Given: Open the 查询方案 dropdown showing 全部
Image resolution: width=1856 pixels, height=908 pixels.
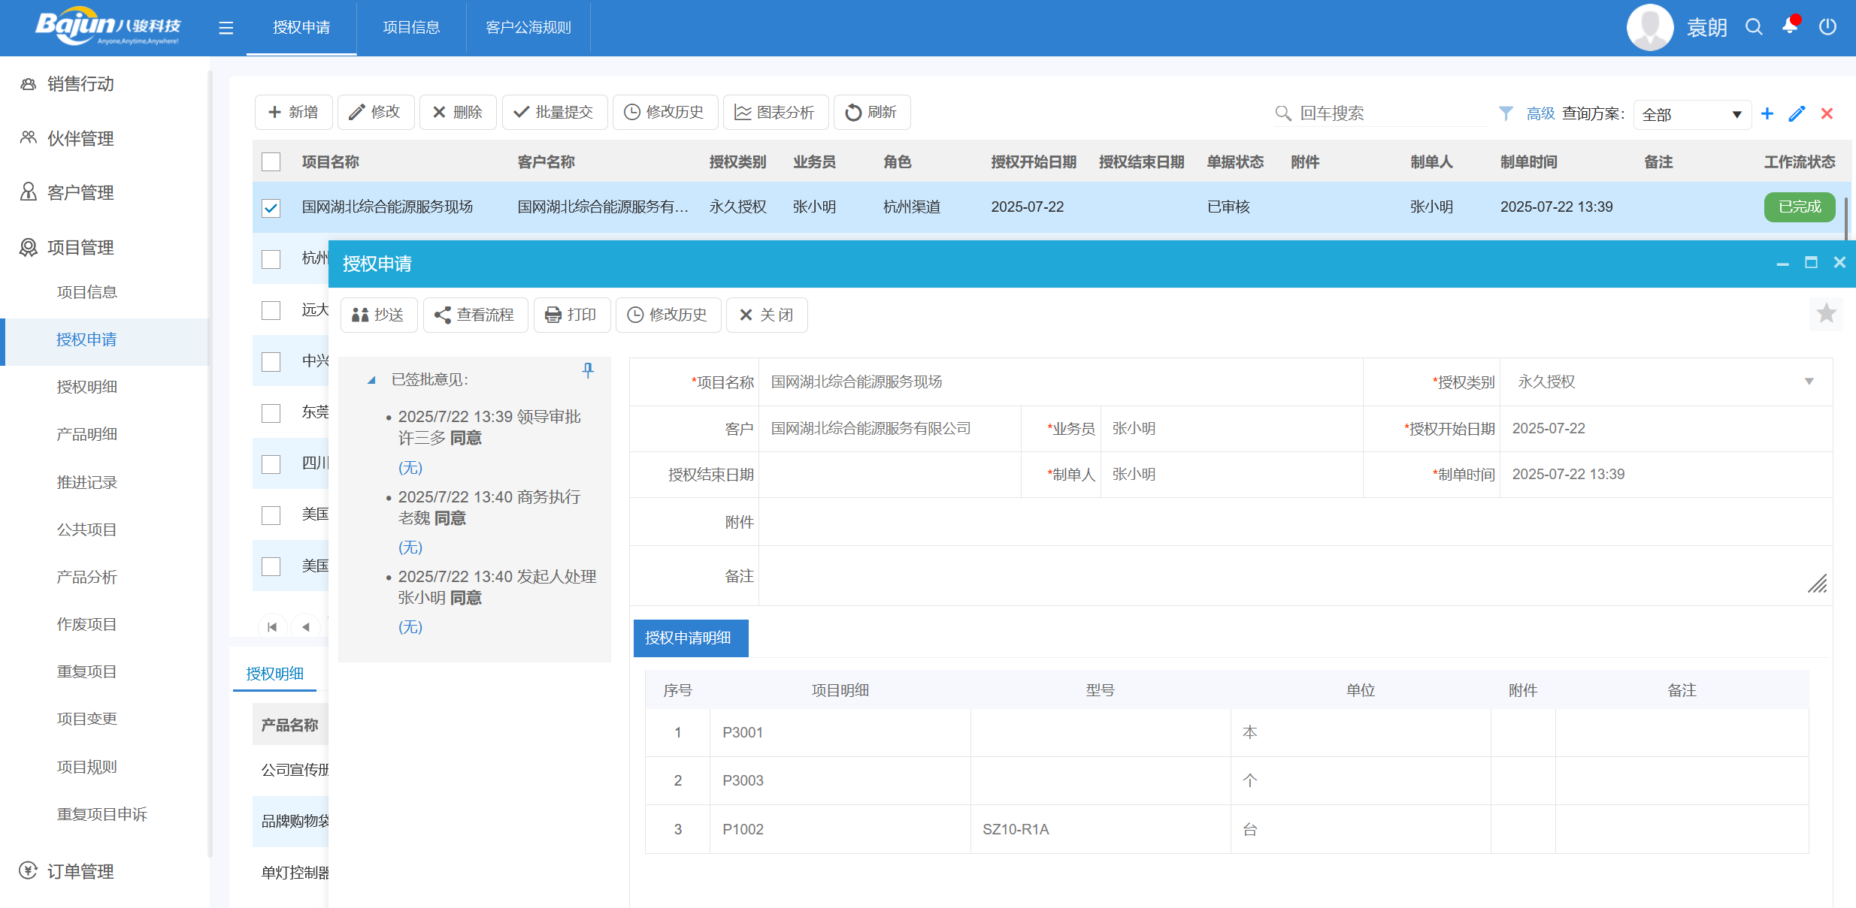Looking at the screenshot, I should click(1692, 113).
